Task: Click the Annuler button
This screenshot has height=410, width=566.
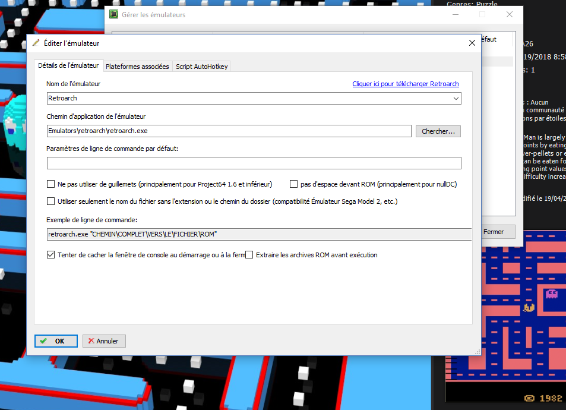Action: [104, 341]
